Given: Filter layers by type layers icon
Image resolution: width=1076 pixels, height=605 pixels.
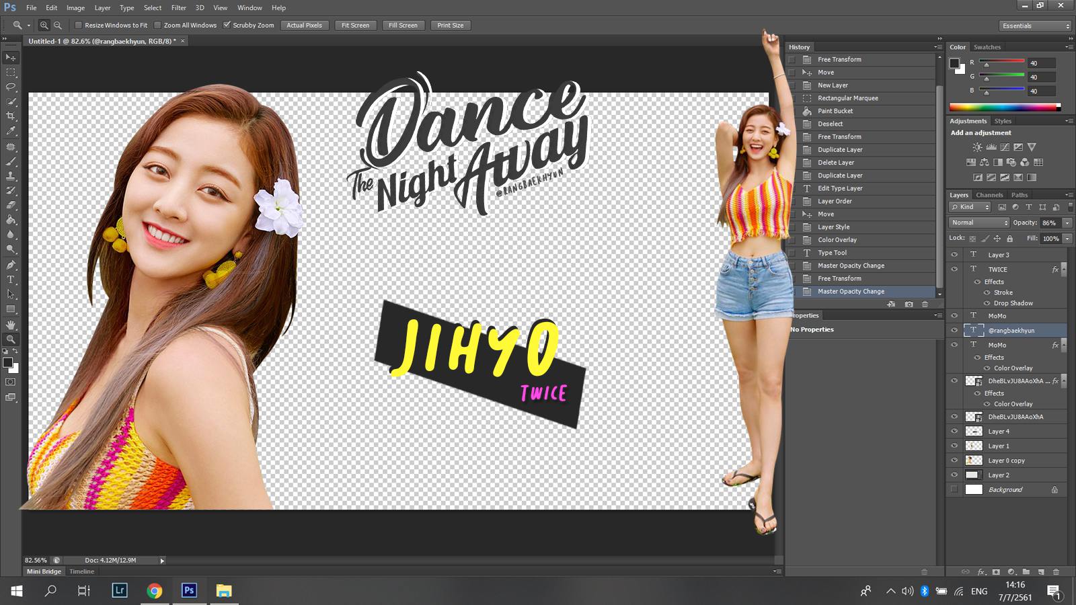Looking at the screenshot, I should click(1029, 207).
